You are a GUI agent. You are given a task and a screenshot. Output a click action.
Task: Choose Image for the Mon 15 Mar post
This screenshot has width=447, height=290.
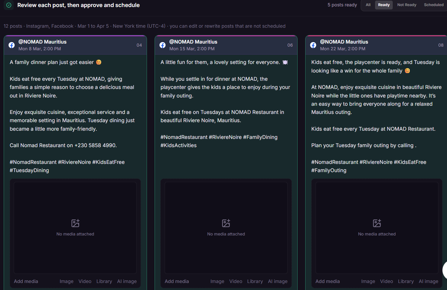[217, 281]
